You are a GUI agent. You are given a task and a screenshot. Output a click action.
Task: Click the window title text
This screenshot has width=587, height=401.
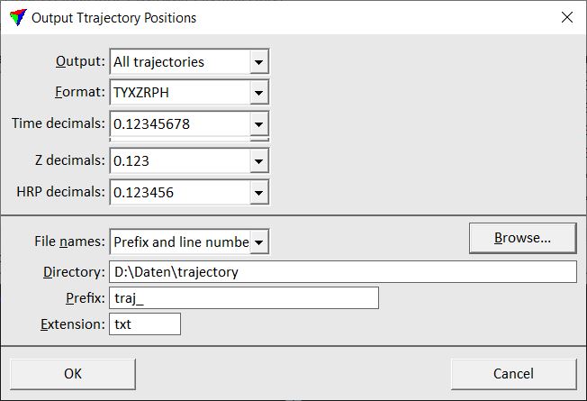[x=113, y=18]
